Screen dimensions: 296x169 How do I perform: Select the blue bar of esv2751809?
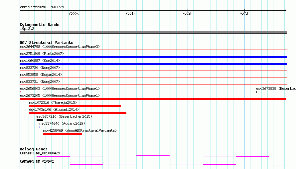pyautogui.click(x=153, y=57)
